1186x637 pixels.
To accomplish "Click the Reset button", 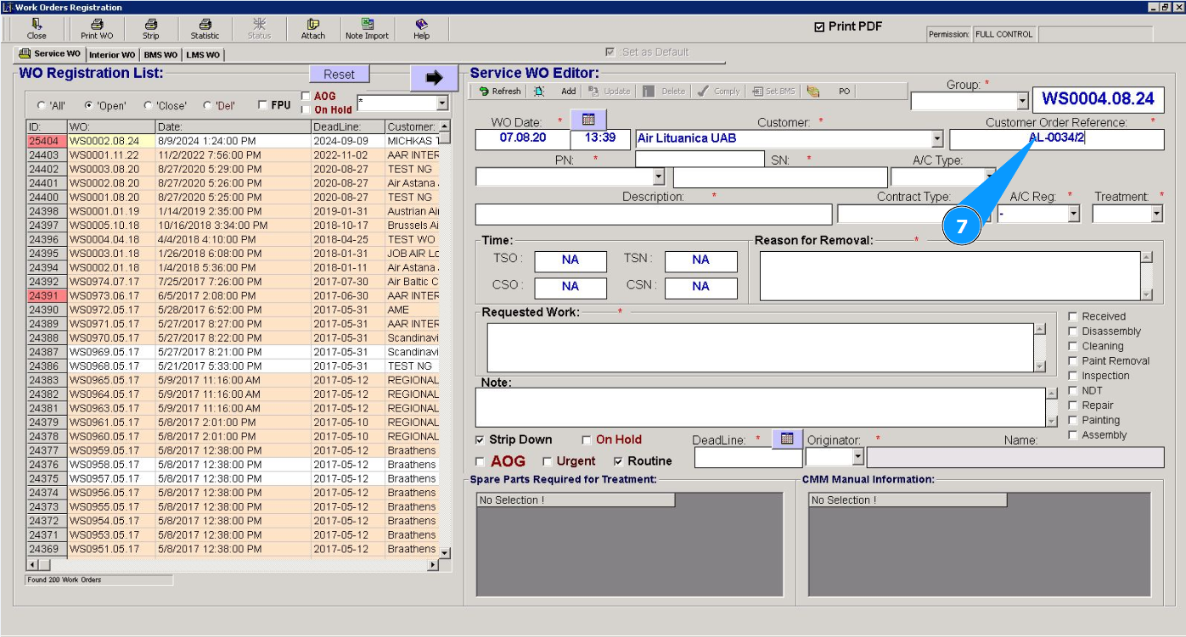I will pyautogui.click(x=339, y=75).
